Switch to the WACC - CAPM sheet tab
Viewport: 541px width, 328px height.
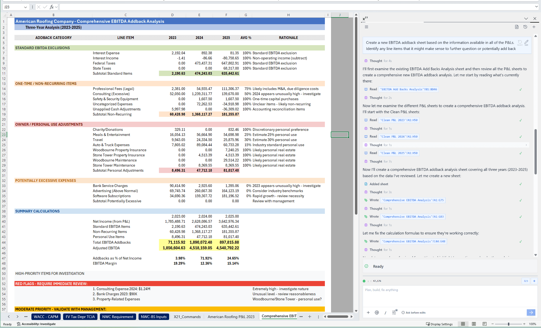click(46, 317)
